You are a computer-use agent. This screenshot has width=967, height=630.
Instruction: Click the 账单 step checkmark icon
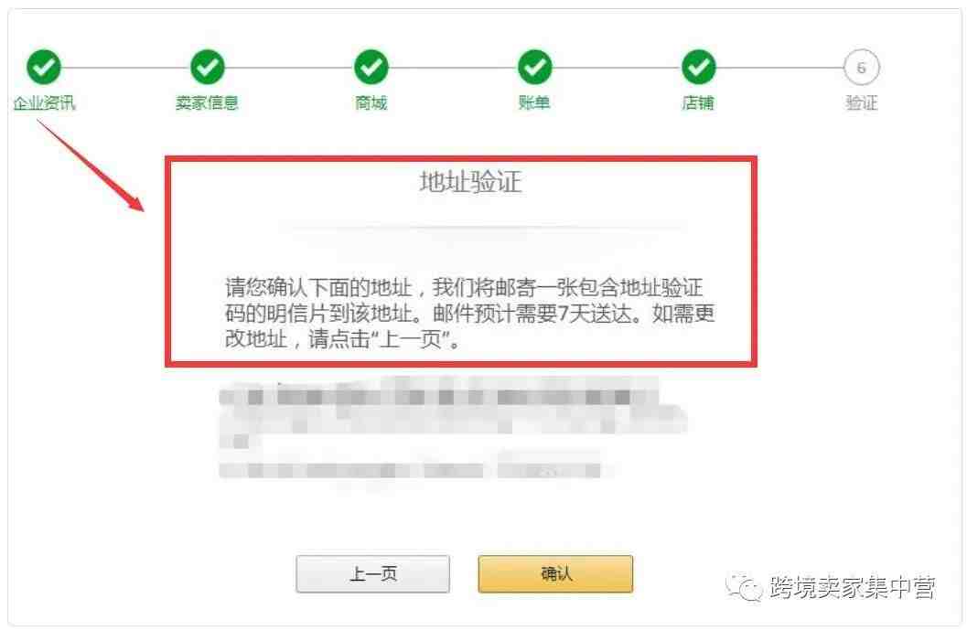point(534,67)
